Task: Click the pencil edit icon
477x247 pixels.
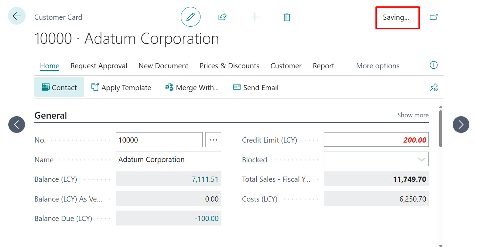Action: point(190,17)
